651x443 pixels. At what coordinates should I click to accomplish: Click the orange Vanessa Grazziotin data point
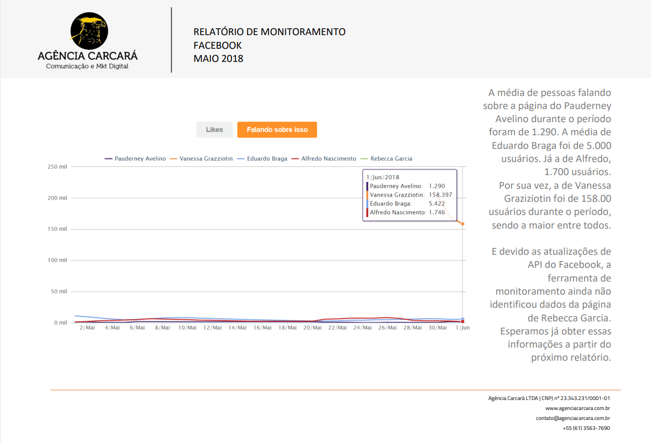pyautogui.click(x=462, y=224)
